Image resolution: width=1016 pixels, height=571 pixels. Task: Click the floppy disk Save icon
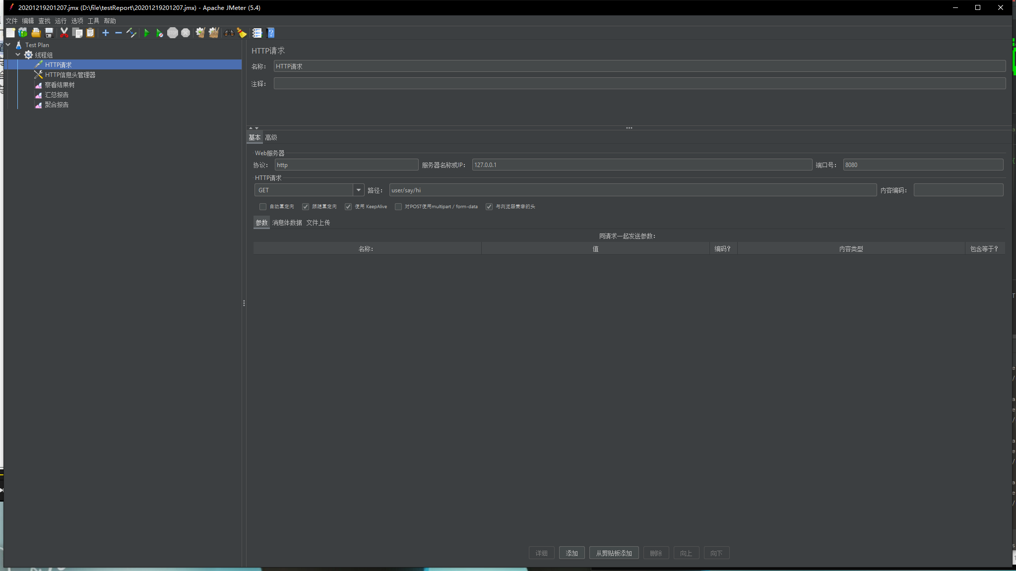tap(49, 33)
